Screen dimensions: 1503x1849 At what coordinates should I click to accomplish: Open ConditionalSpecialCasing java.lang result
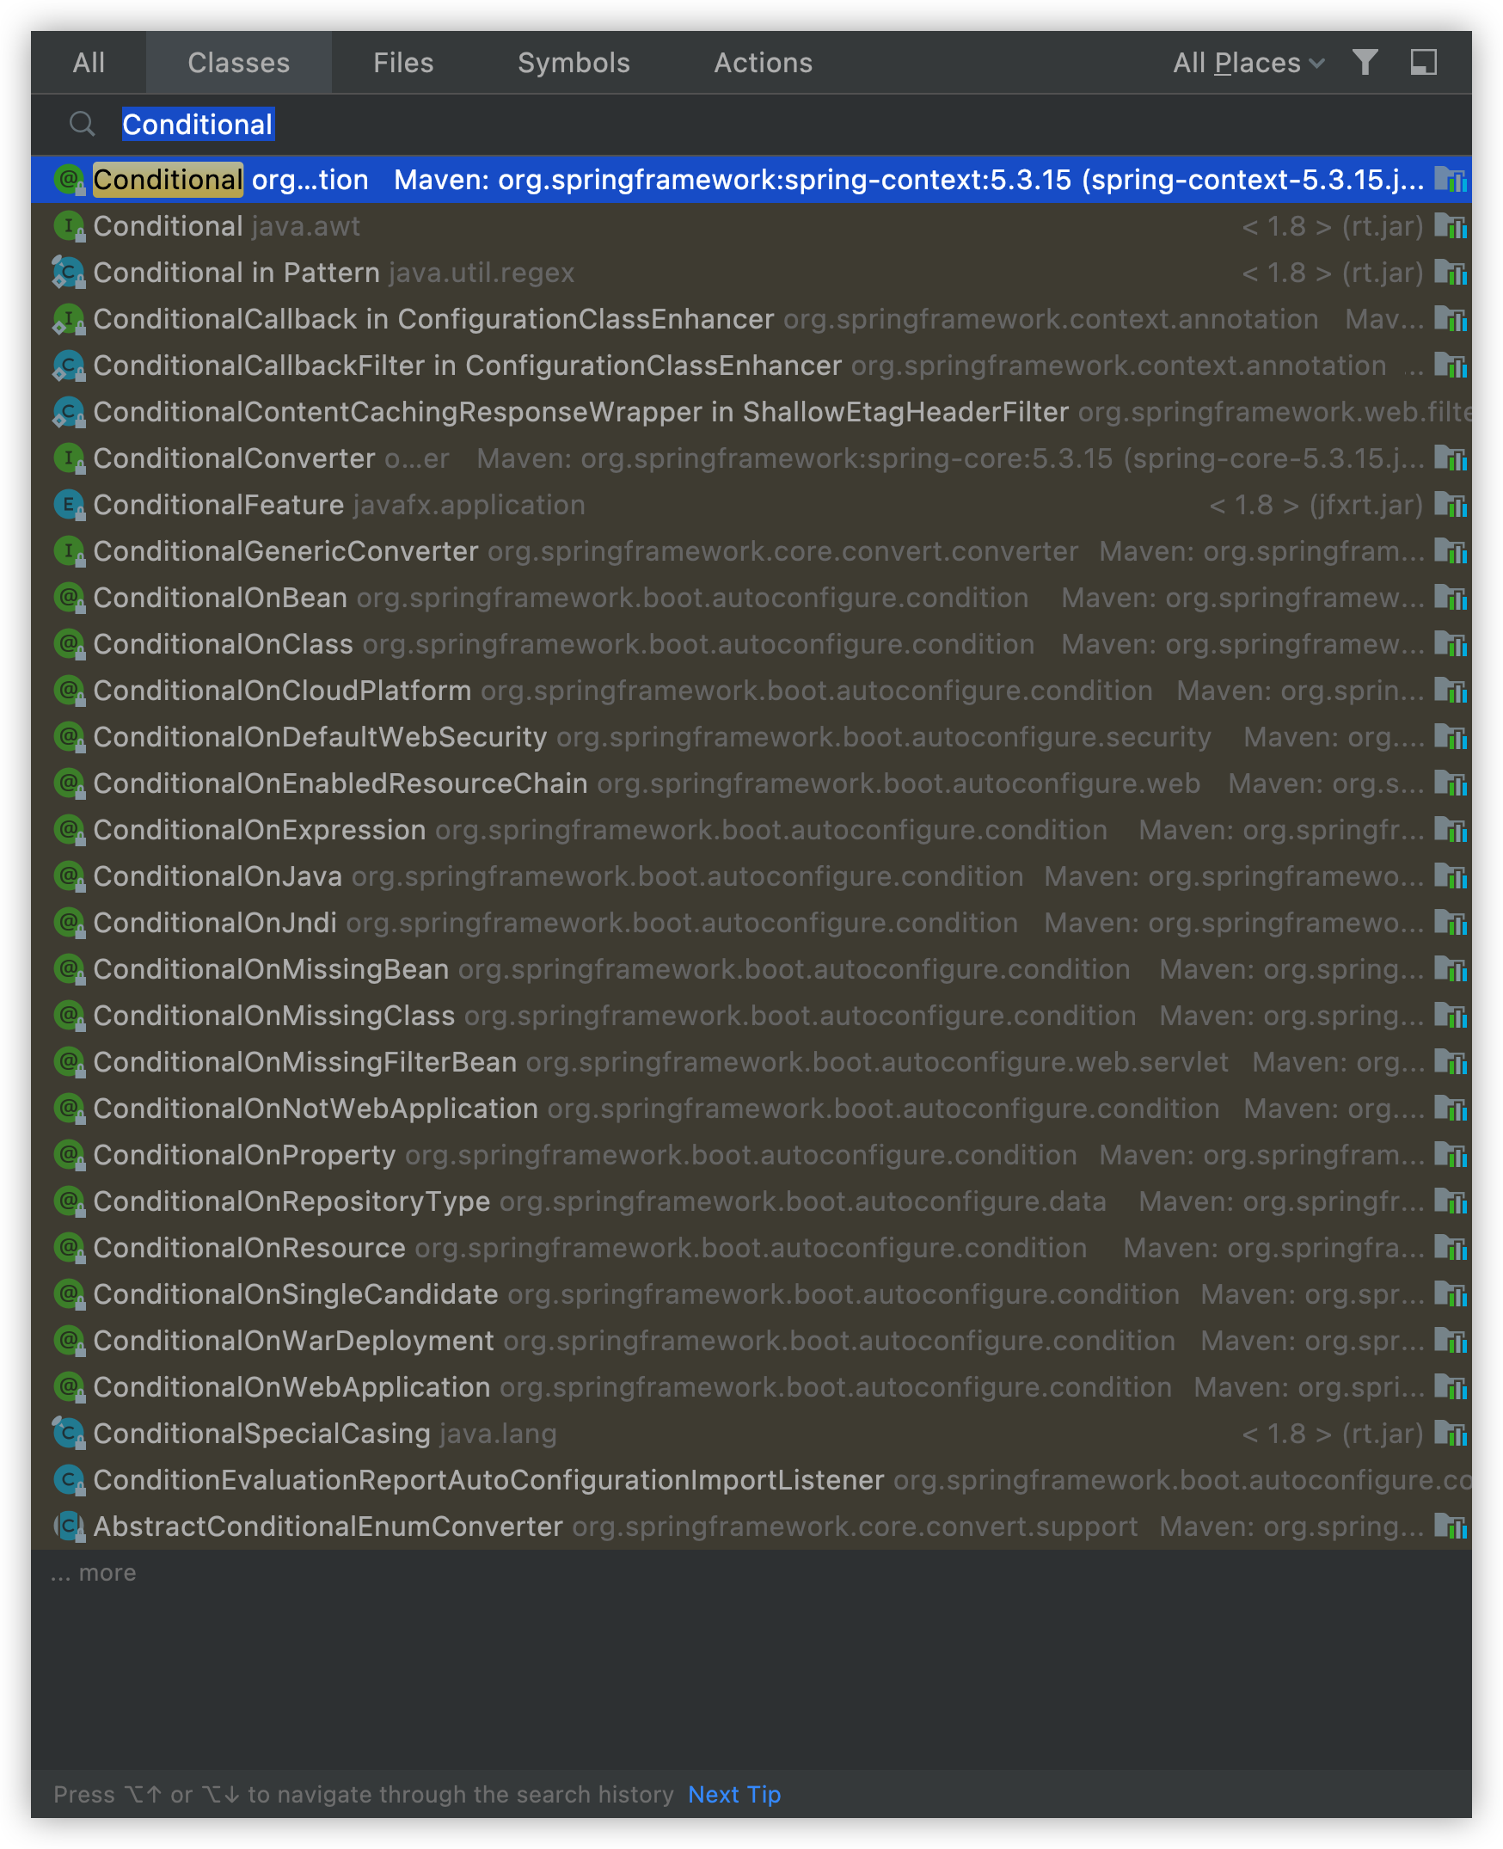pyautogui.click(x=751, y=1434)
